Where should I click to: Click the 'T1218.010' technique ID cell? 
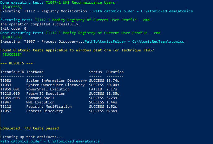click(10, 94)
